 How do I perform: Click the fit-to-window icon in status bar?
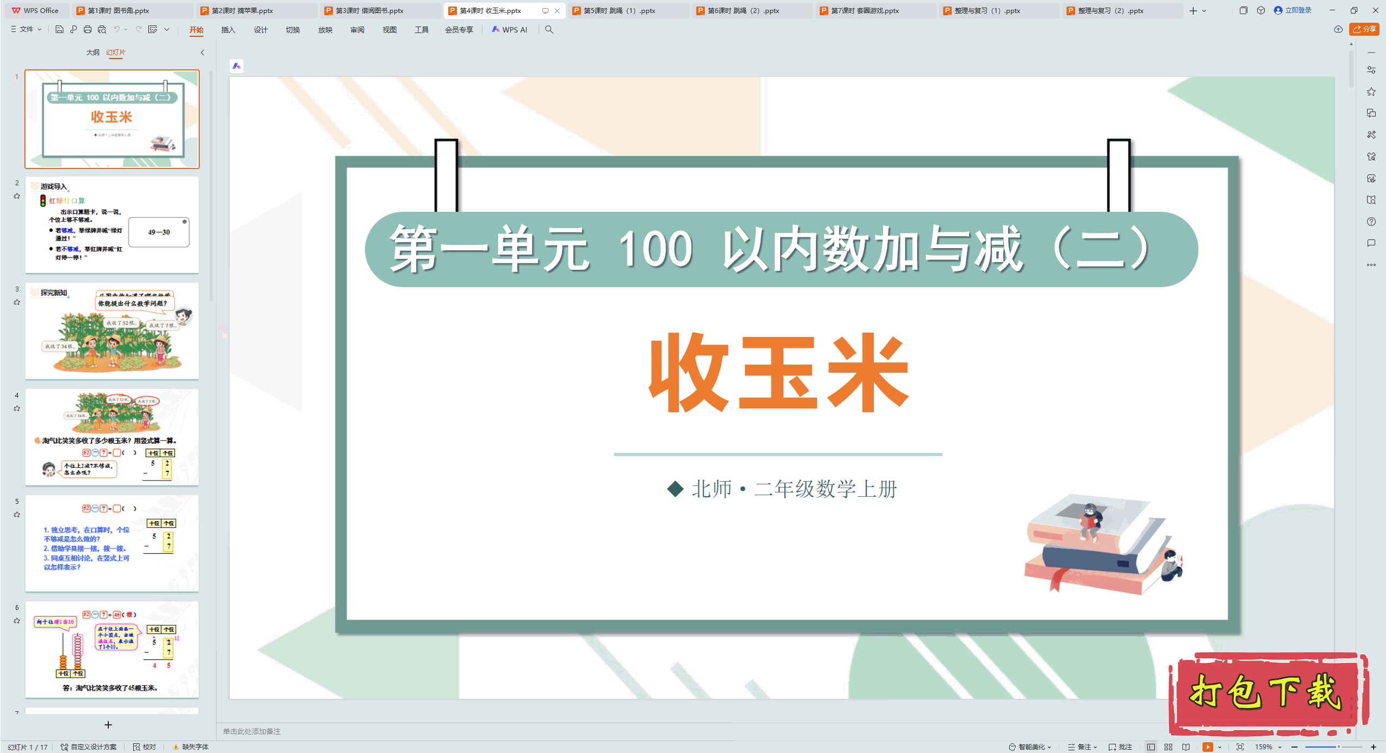point(1240,746)
